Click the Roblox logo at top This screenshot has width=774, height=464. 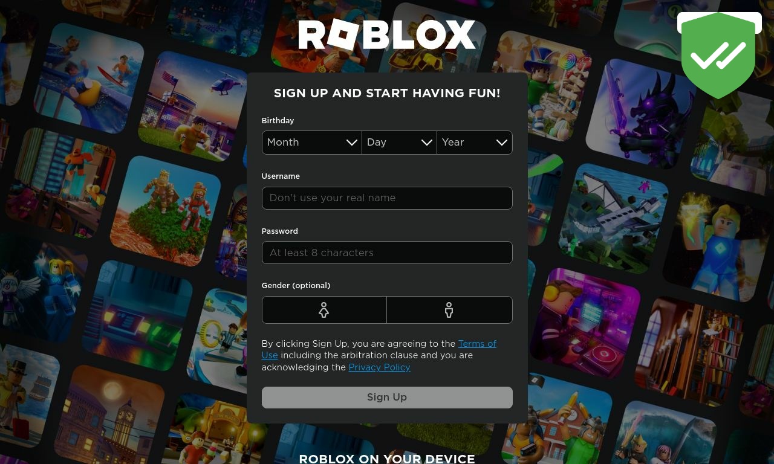[x=387, y=35]
